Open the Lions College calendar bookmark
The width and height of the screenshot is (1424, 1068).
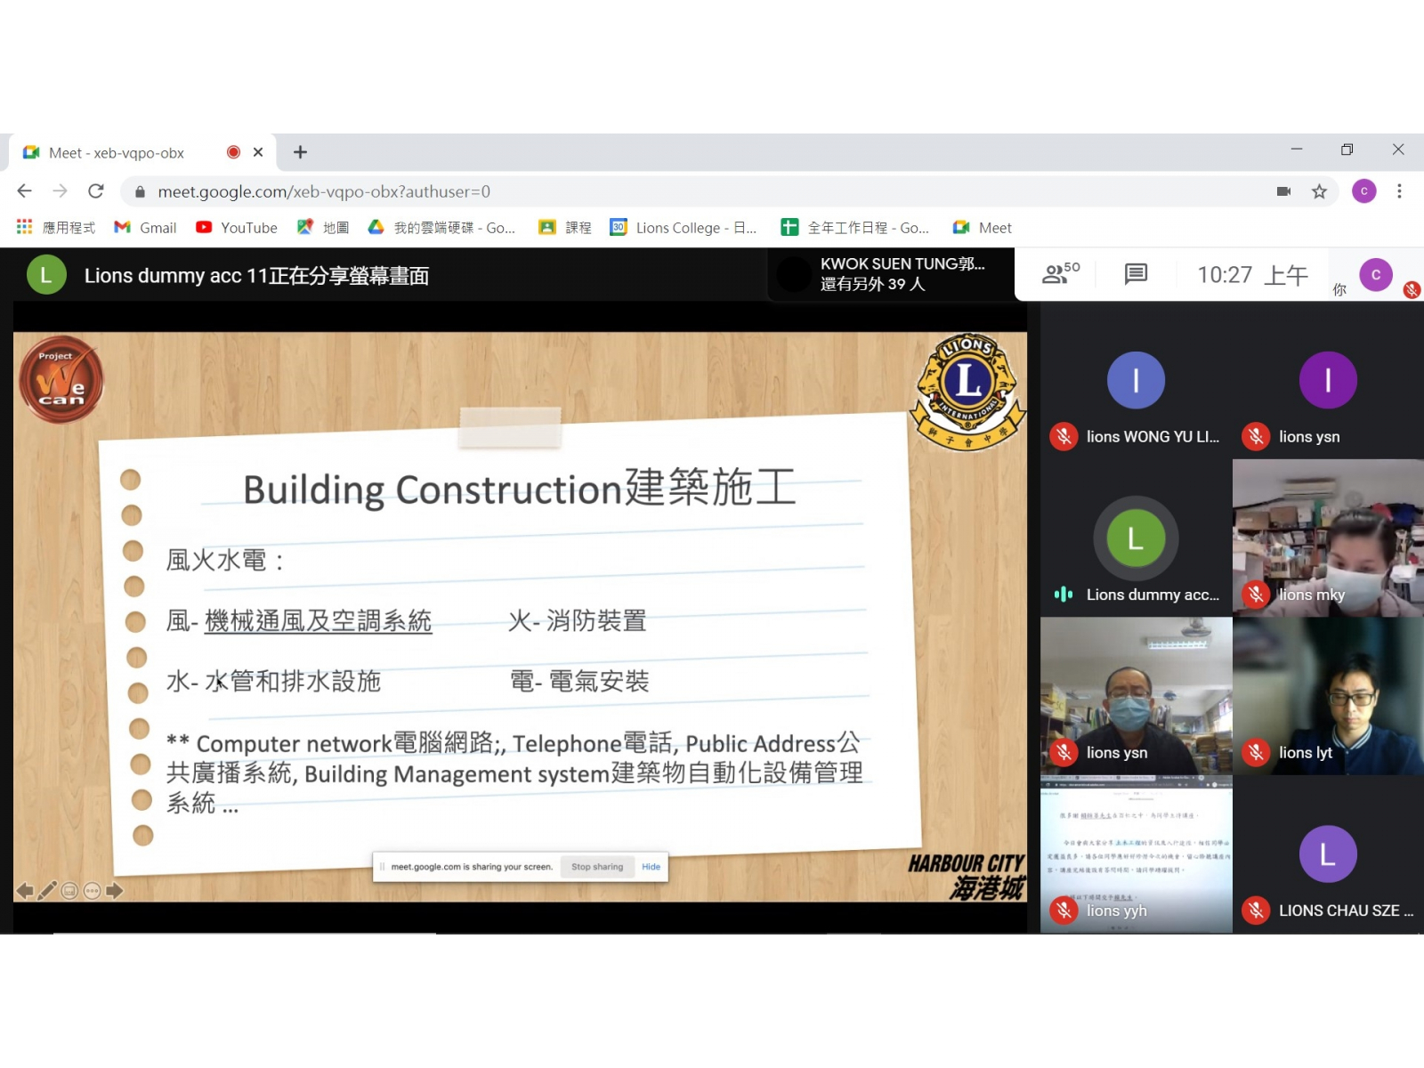[684, 228]
